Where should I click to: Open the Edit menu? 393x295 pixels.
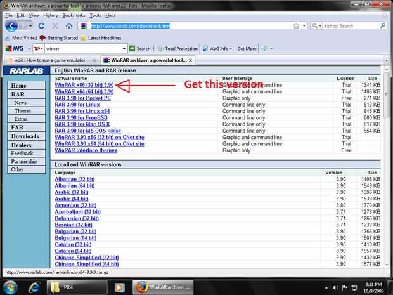[x=20, y=16]
